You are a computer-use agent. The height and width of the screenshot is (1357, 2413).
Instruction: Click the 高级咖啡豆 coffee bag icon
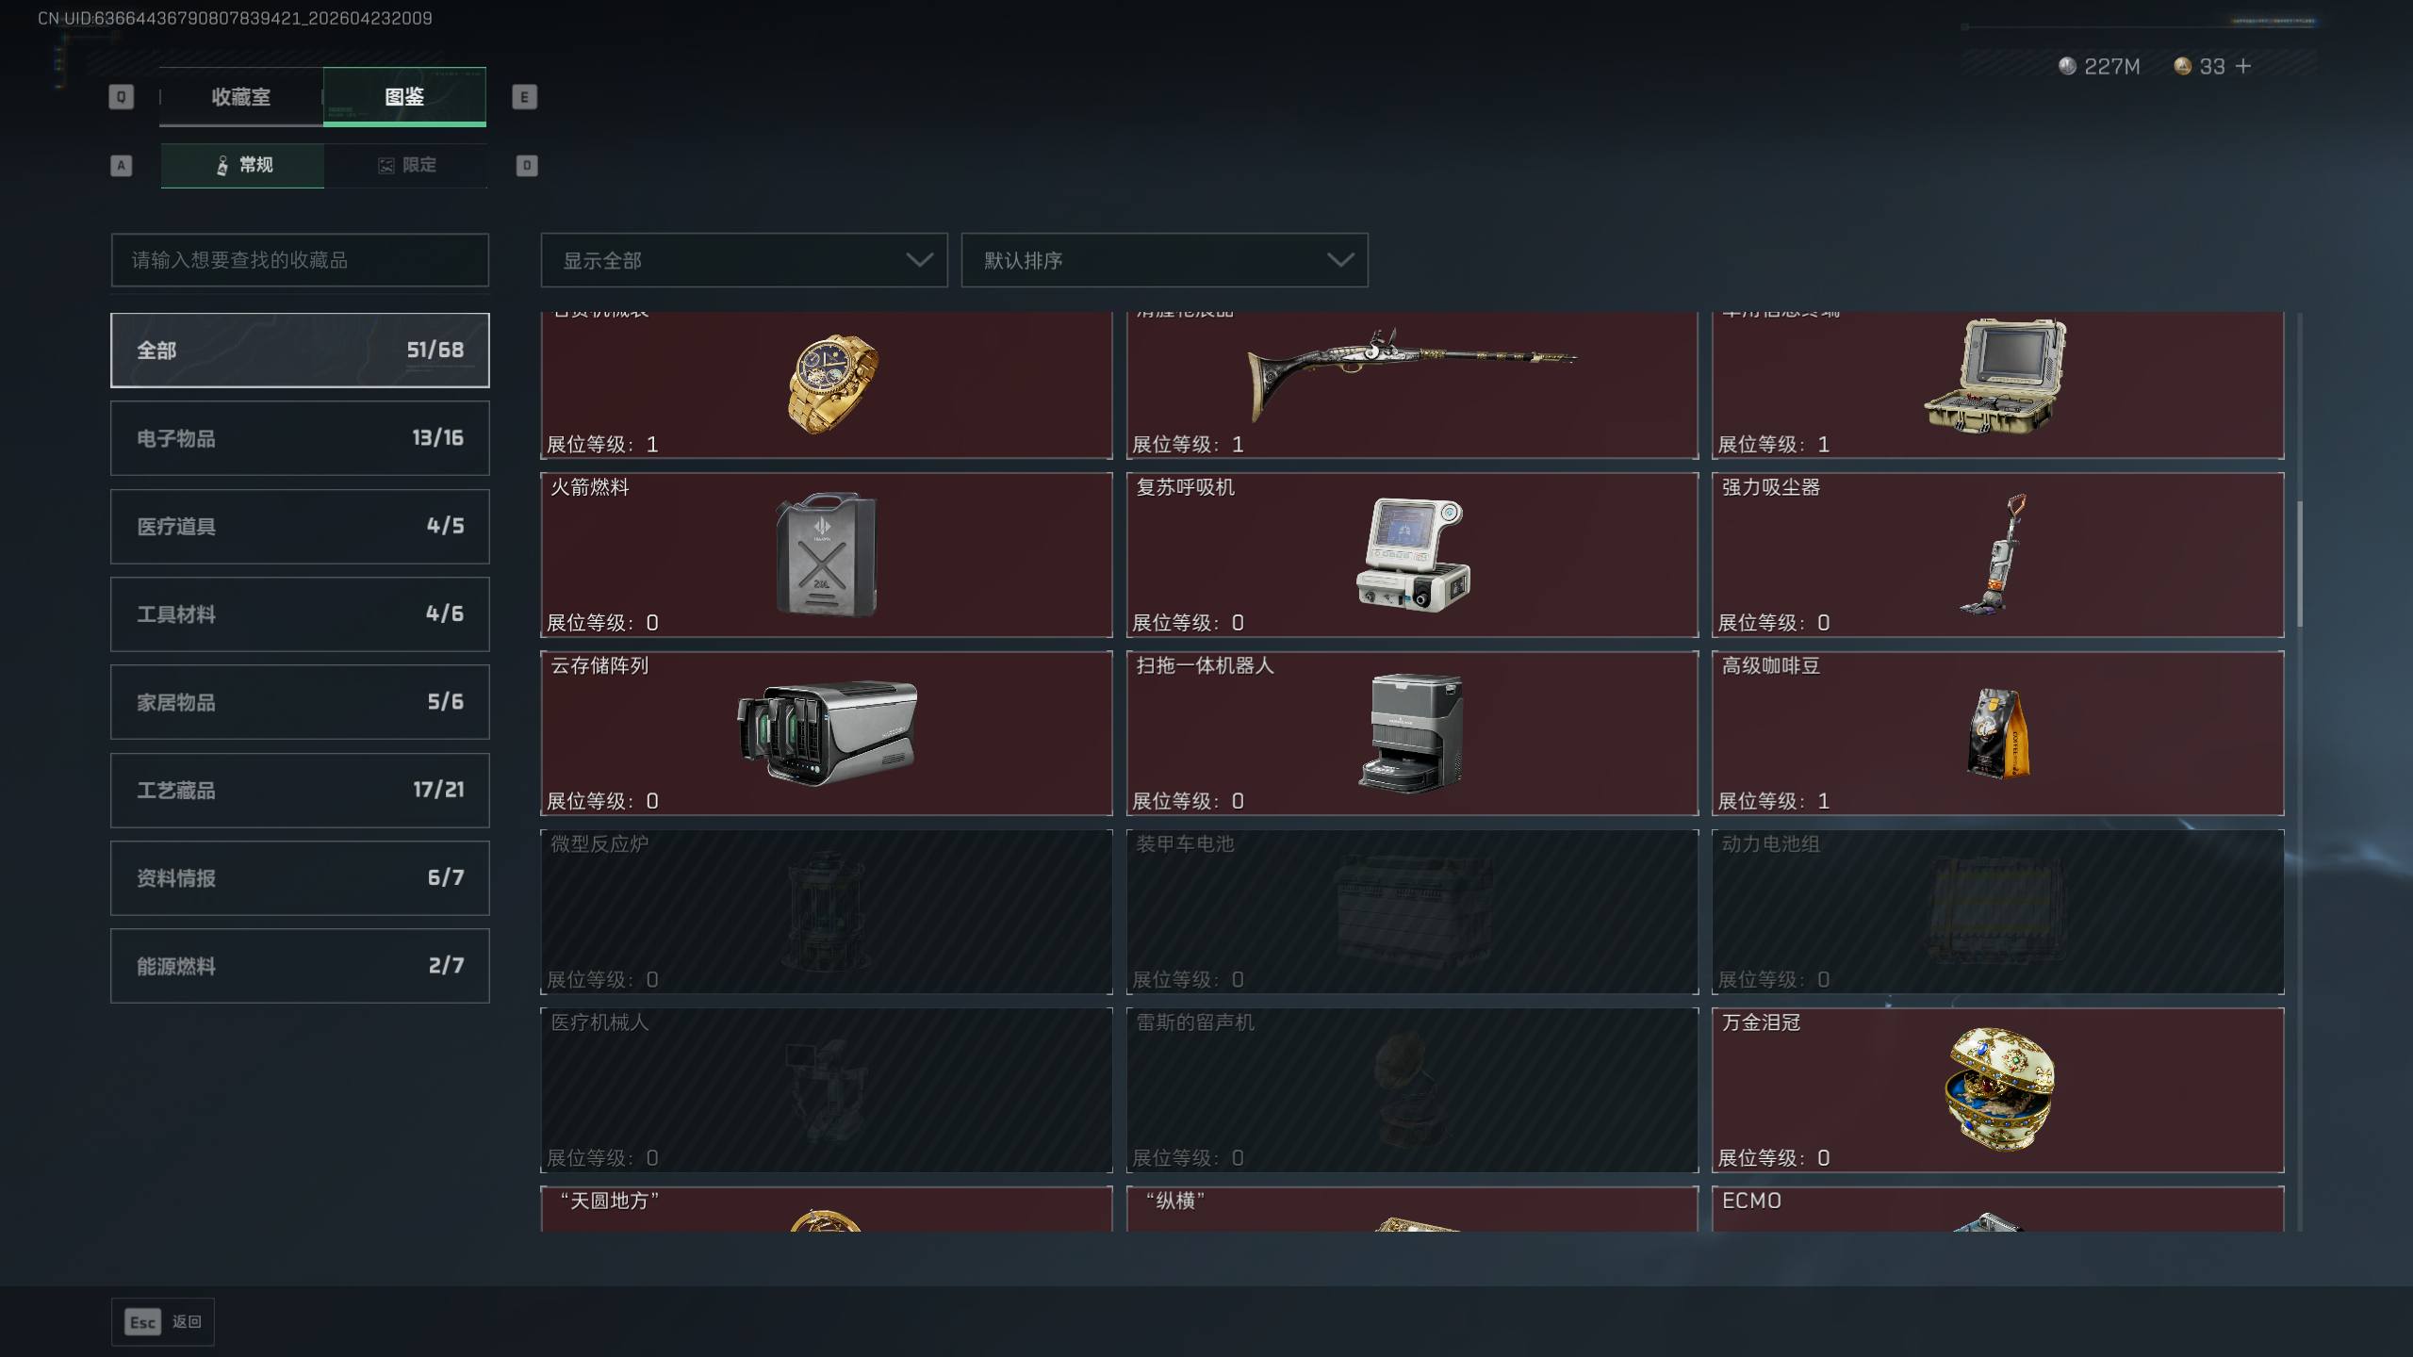[1998, 733]
